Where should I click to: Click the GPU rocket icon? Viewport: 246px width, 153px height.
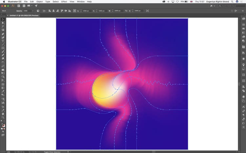pyautogui.click(x=36, y=6)
